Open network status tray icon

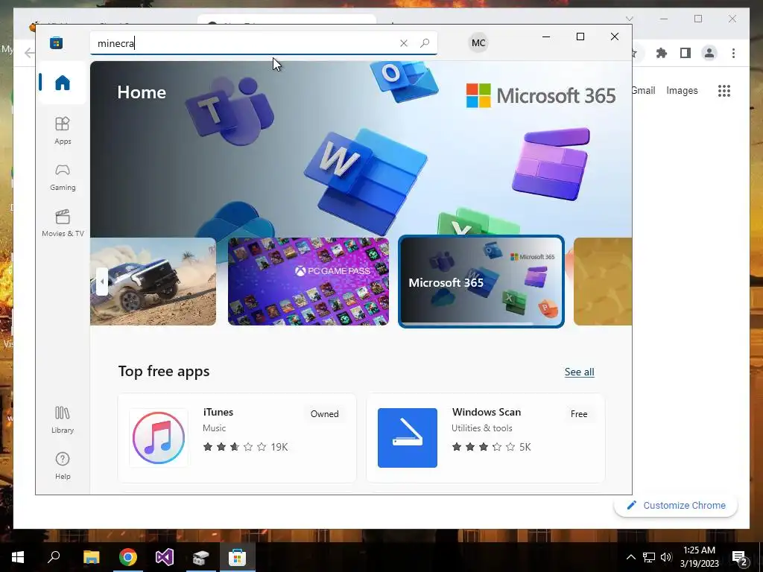coord(649,557)
